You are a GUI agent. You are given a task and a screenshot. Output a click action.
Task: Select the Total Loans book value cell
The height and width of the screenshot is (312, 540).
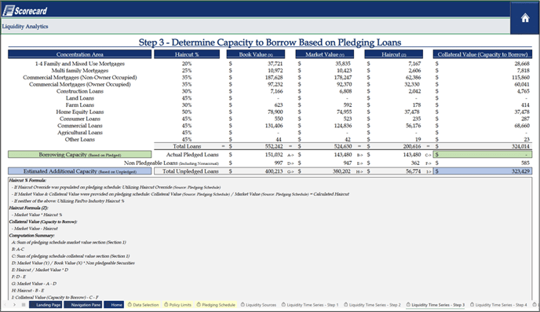pos(256,146)
